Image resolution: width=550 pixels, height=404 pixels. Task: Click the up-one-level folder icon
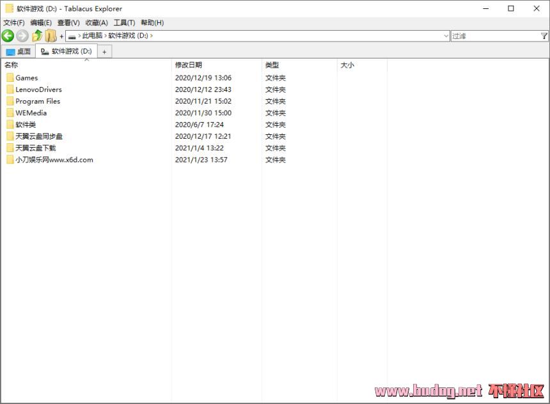point(36,36)
